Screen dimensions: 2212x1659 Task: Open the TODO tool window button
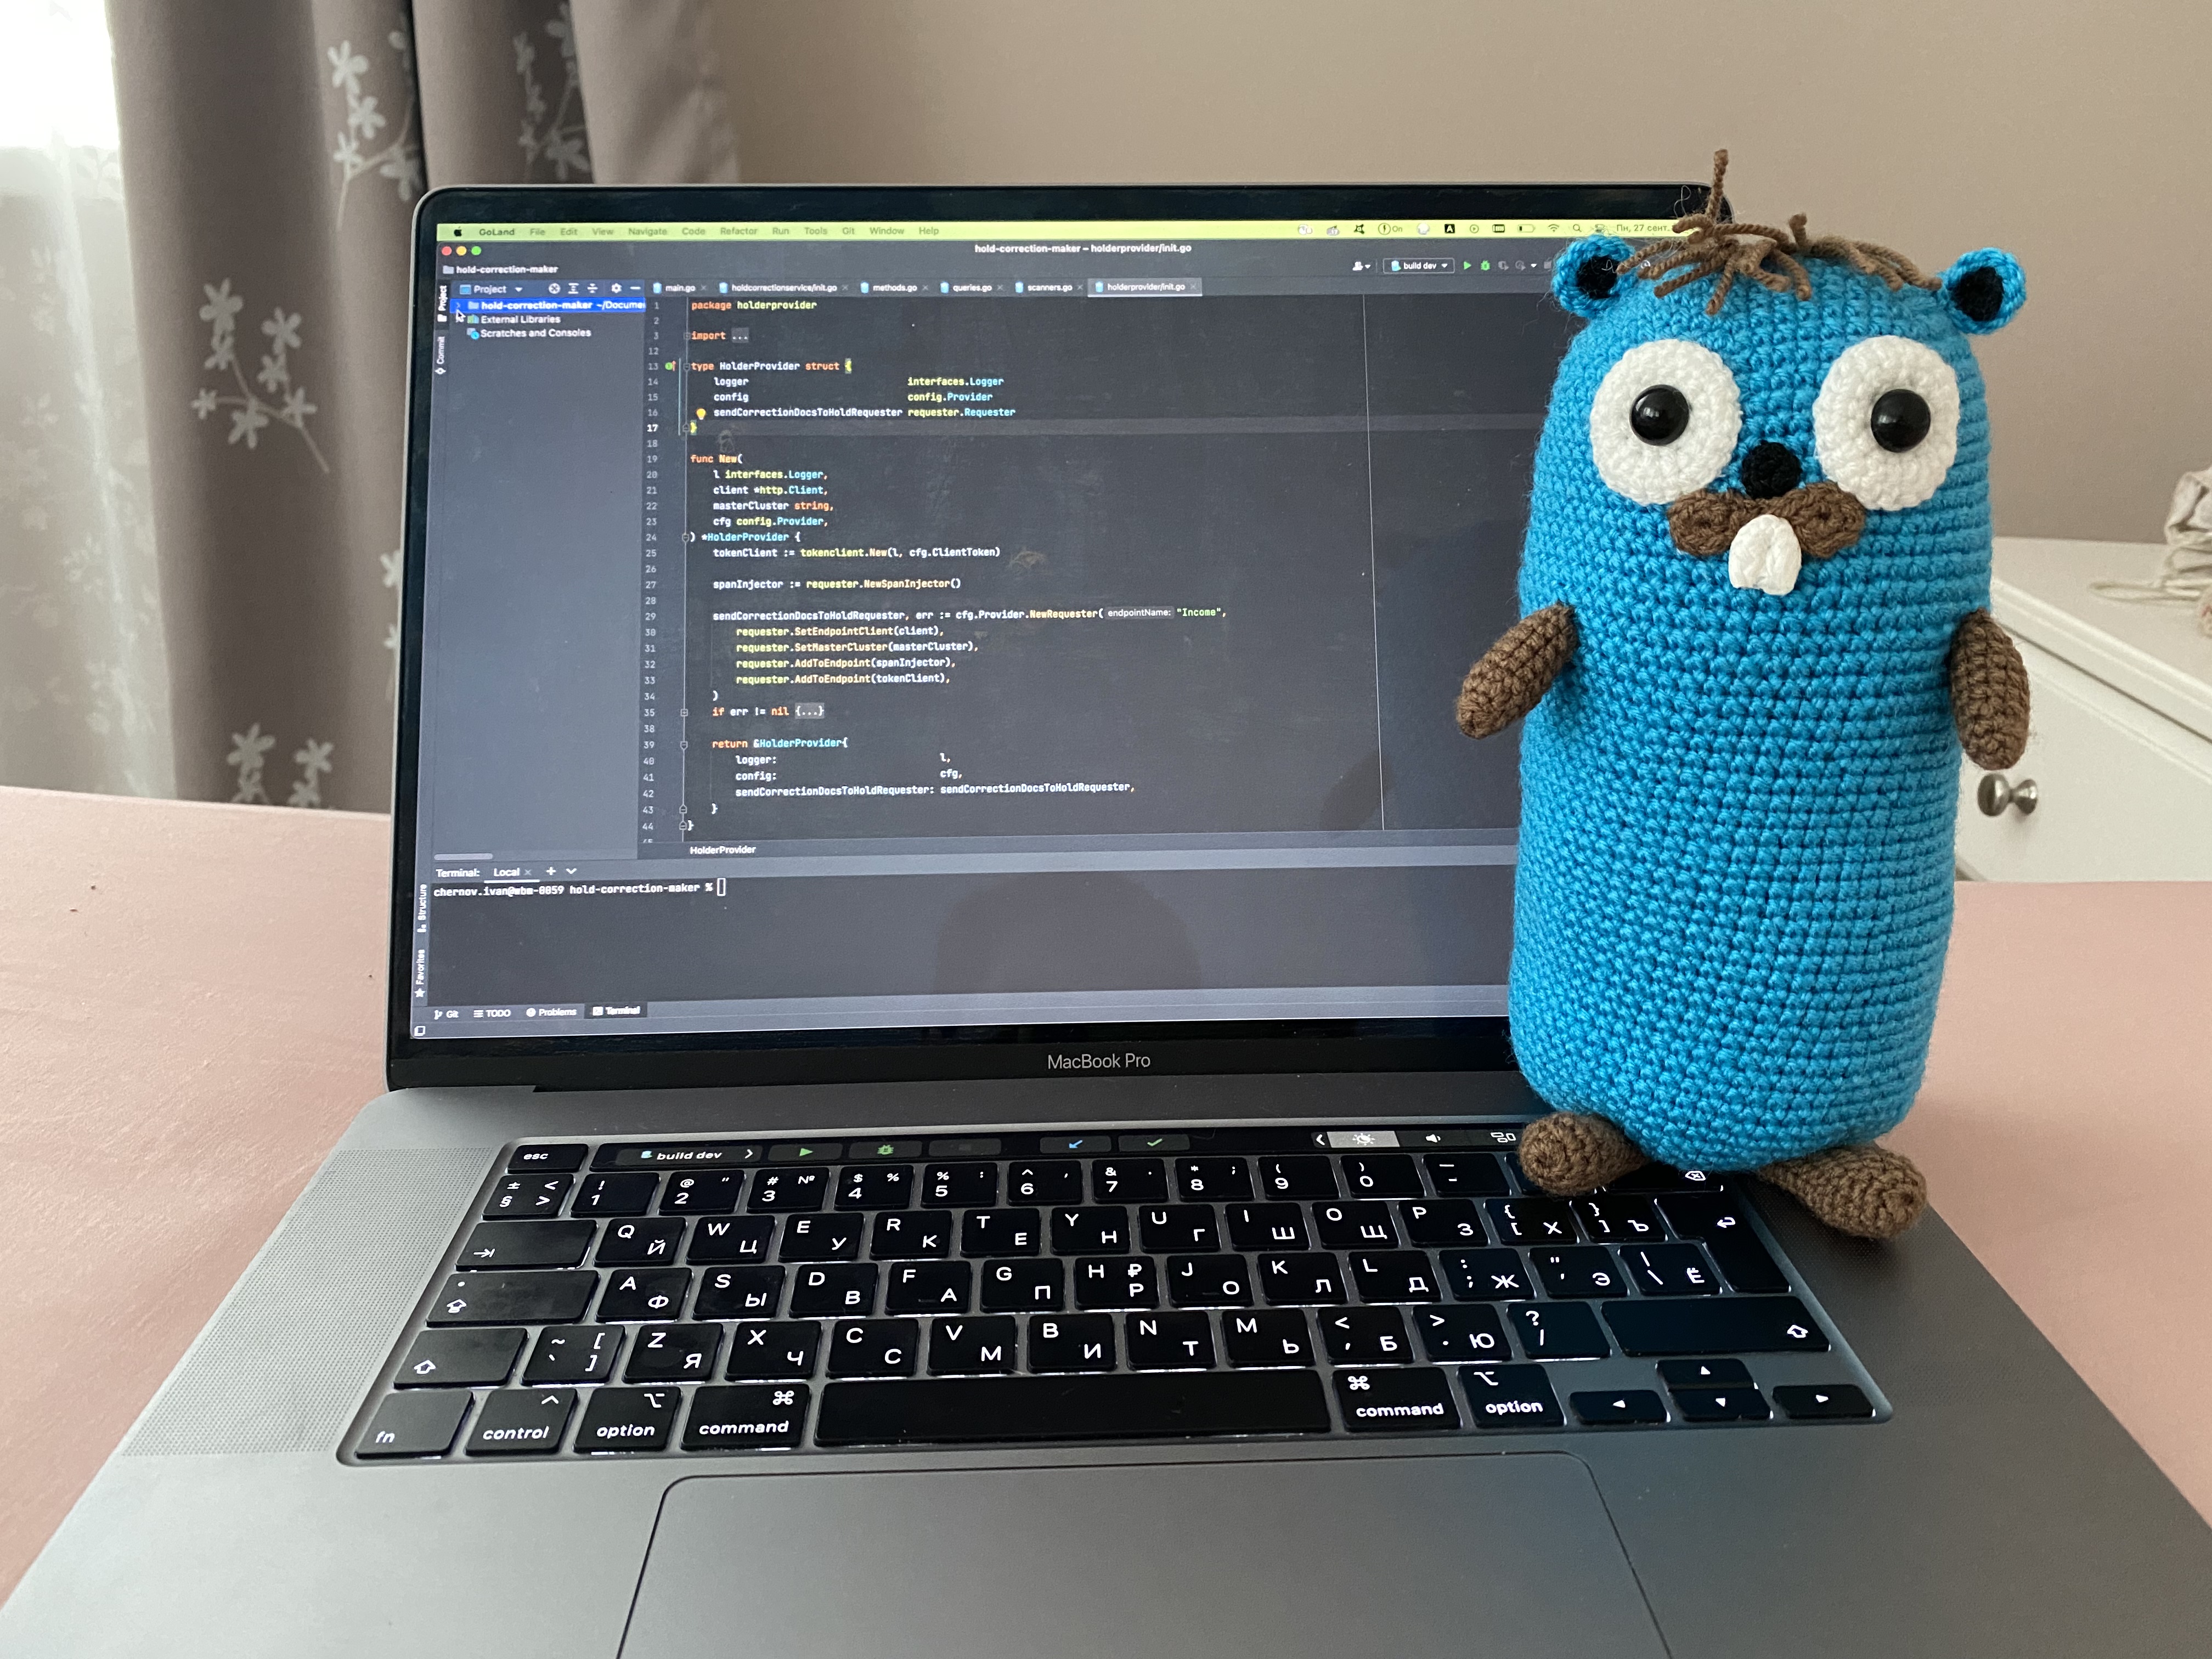tap(492, 1014)
